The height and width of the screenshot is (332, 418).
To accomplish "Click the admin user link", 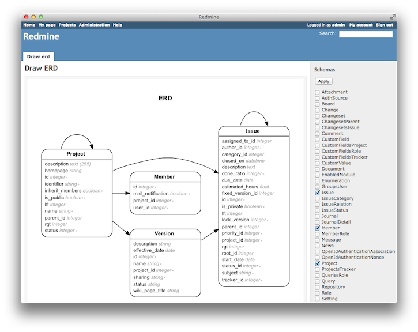I will point(338,25).
